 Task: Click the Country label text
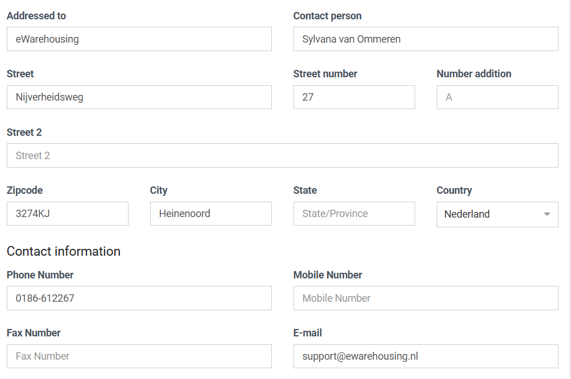454,190
